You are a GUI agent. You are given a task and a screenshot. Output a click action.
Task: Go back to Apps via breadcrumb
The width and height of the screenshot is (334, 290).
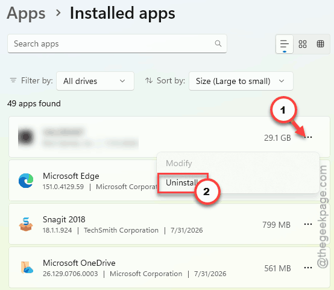pos(26,13)
